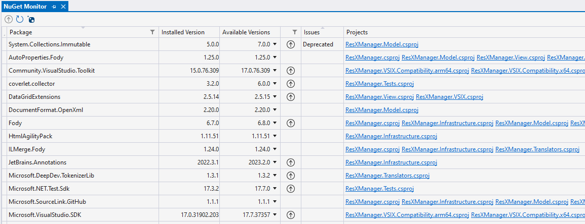This screenshot has width=585, height=224.
Task: Open ResXManager.Model.csproj link in System.Collections.Immutable row
Action: 382,44
